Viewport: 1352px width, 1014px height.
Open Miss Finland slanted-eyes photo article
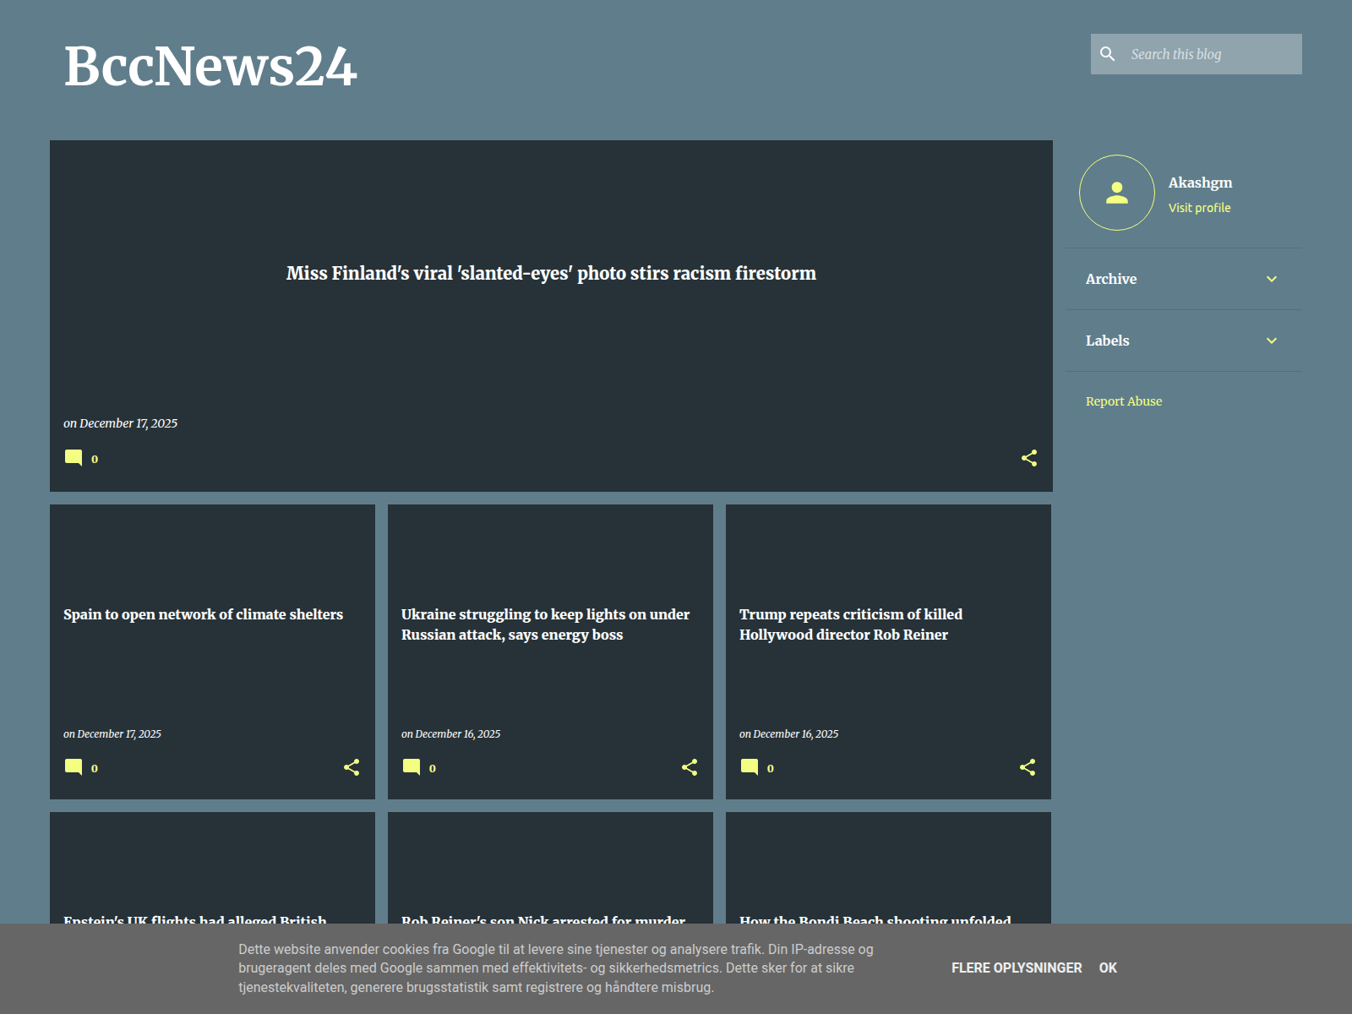[x=551, y=273]
